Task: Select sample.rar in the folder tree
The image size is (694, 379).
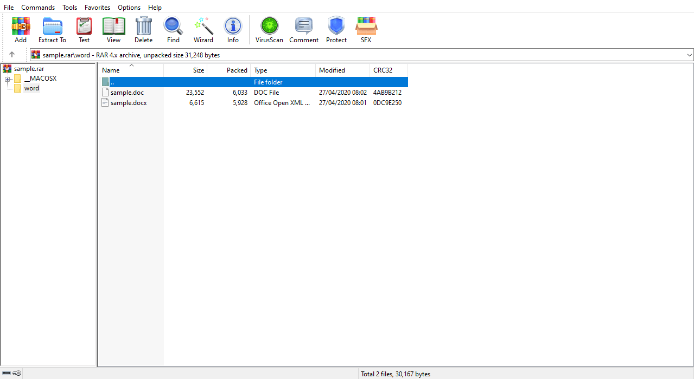Action: click(x=29, y=69)
